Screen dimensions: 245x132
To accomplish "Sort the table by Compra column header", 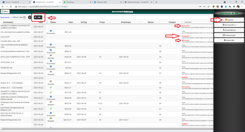I will tap(172, 22).
